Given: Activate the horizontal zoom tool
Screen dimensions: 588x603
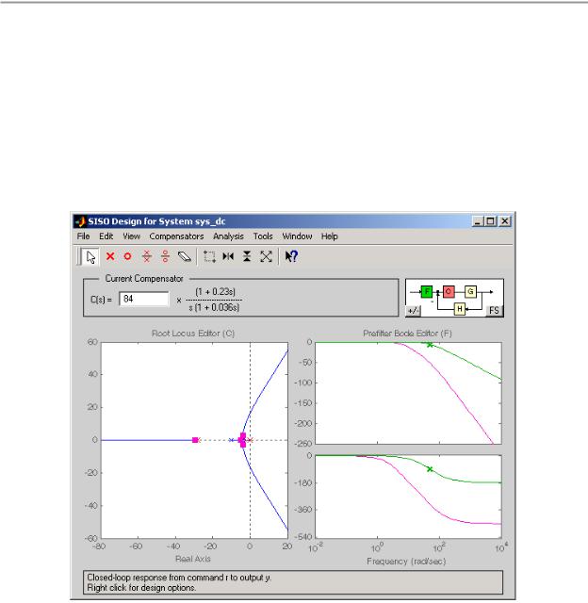Looking at the screenshot, I should (228, 256).
